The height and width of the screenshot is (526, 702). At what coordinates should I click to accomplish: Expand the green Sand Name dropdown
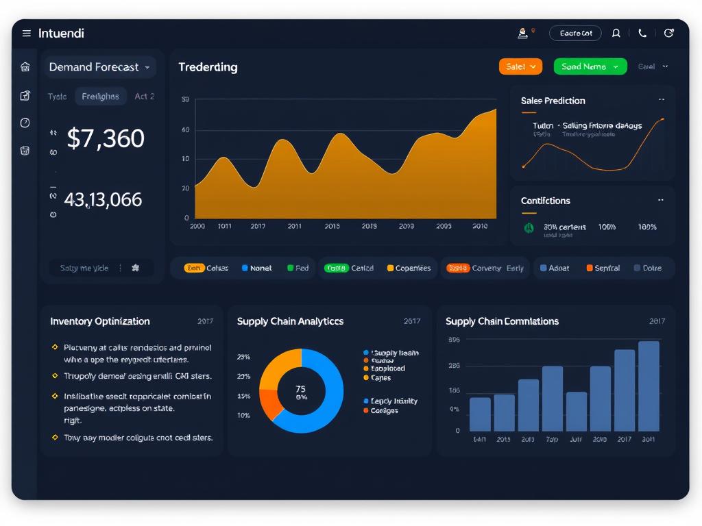pos(590,66)
